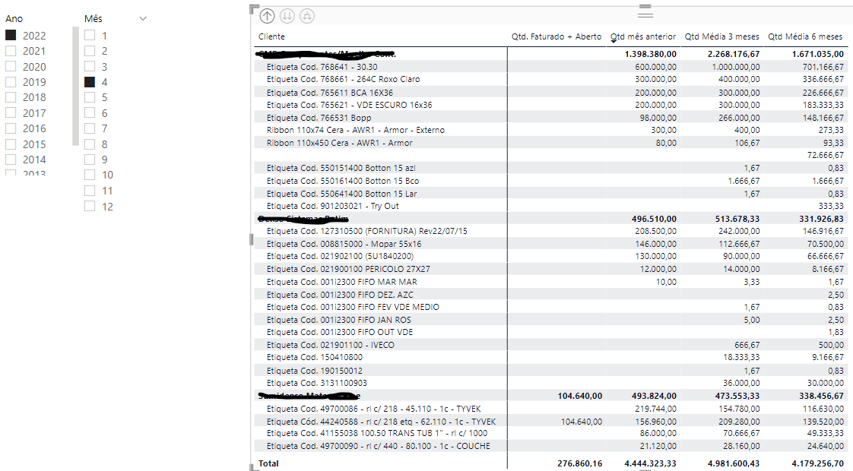Toggle the 2022 year checkbox
Screen dimensions: 853x471
pos(11,36)
